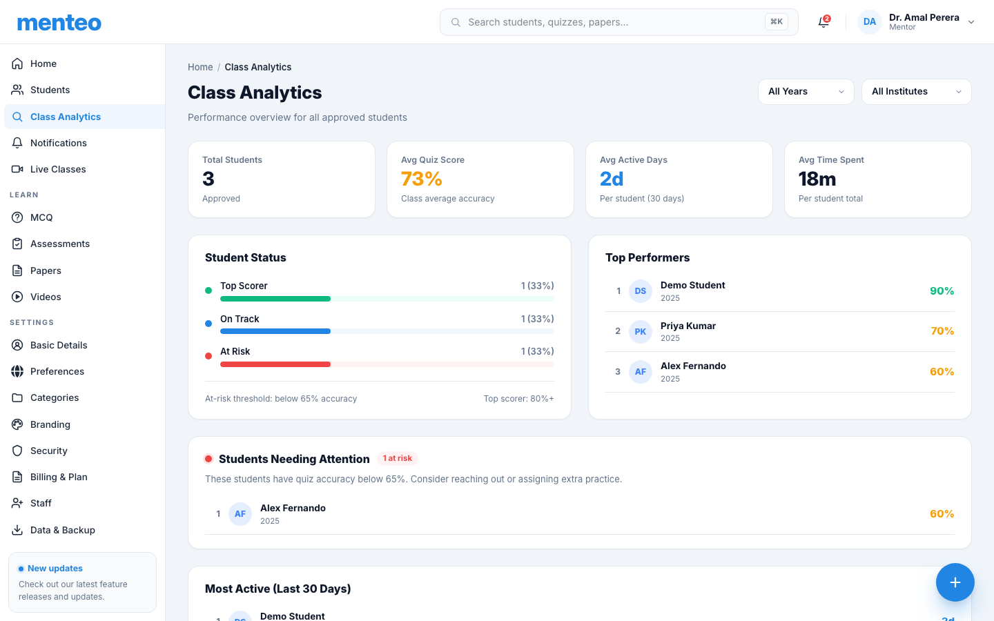Click the search magnifier icon in search bar
The image size is (994, 621).
coord(456,22)
